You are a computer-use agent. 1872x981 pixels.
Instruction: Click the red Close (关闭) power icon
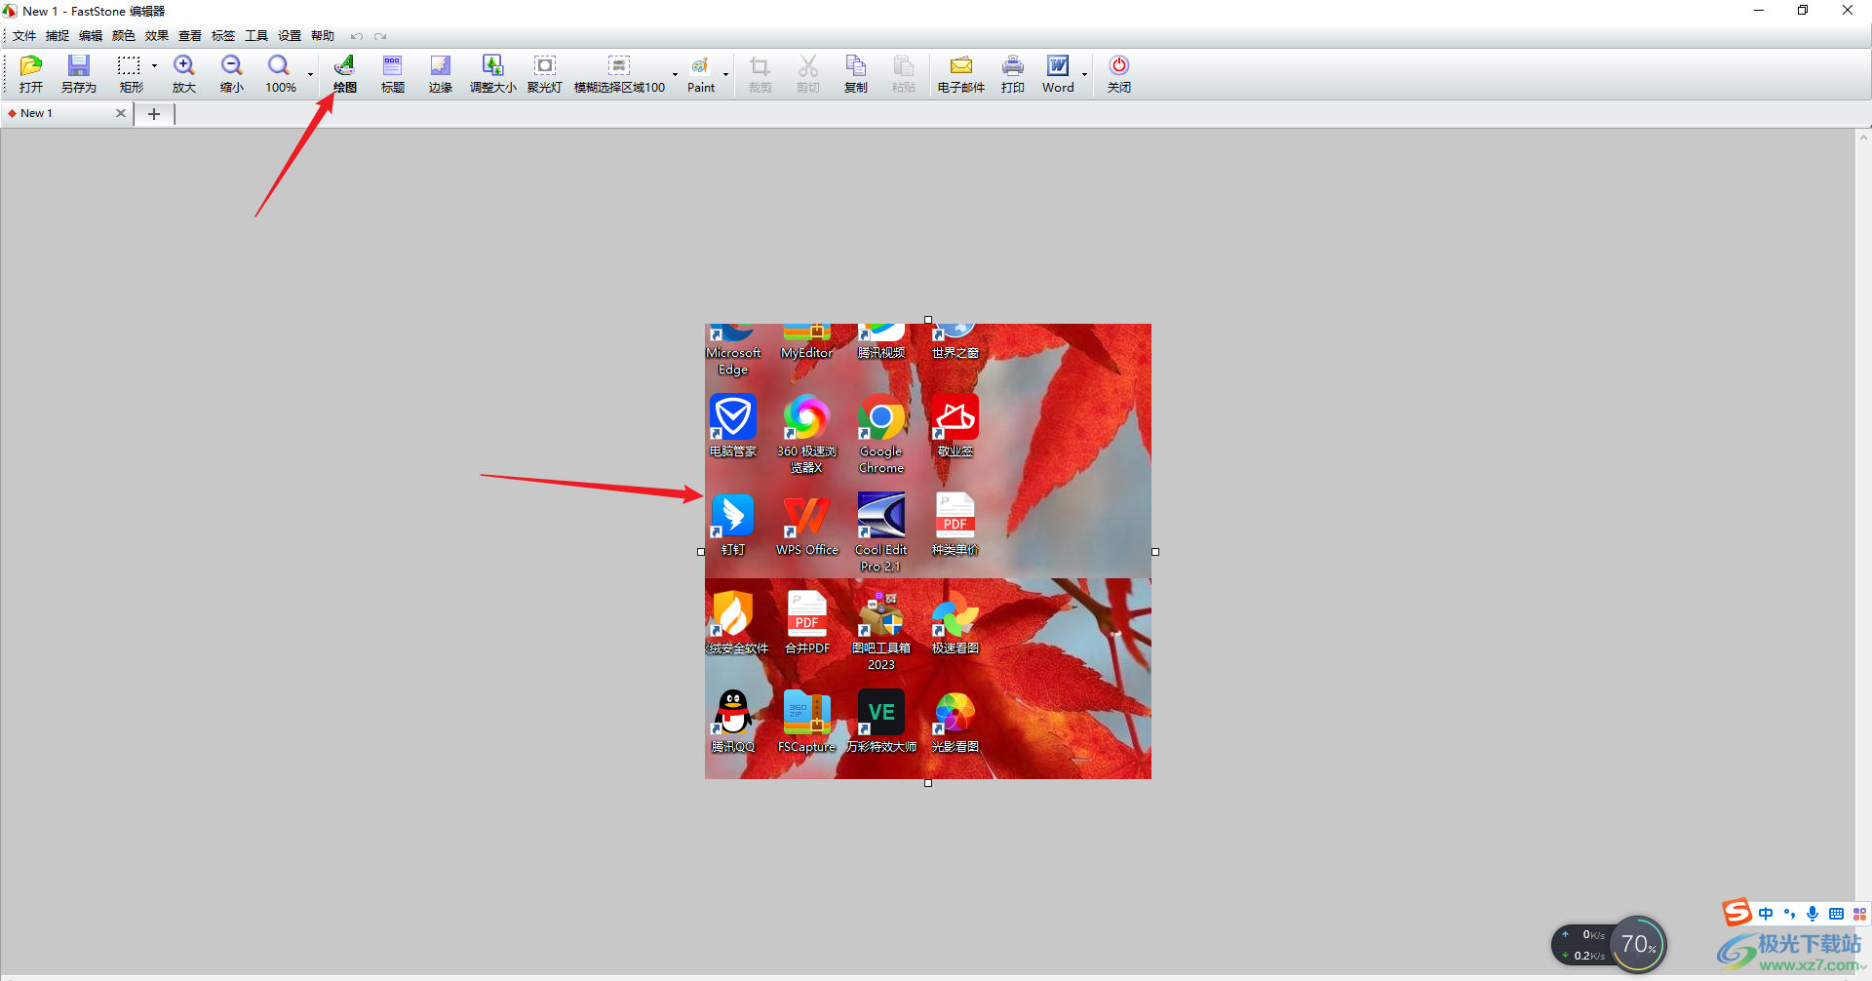pos(1119,74)
